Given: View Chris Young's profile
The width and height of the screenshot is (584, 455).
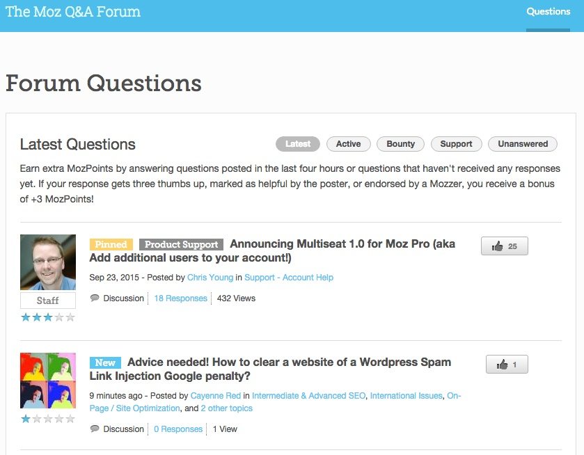Looking at the screenshot, I should [x=210, y=278].
